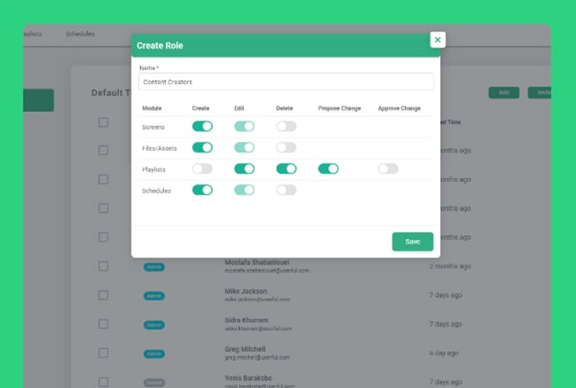This screenshot has width=576, height=388.
Task: Toggle Create permission for Screens
Action: click(x=202, y=126)
